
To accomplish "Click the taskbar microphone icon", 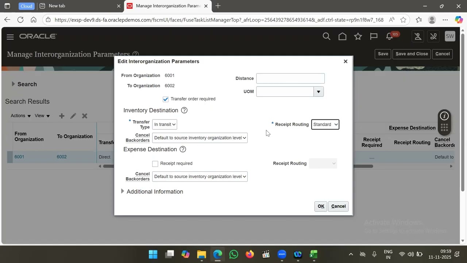I will 374,254.
